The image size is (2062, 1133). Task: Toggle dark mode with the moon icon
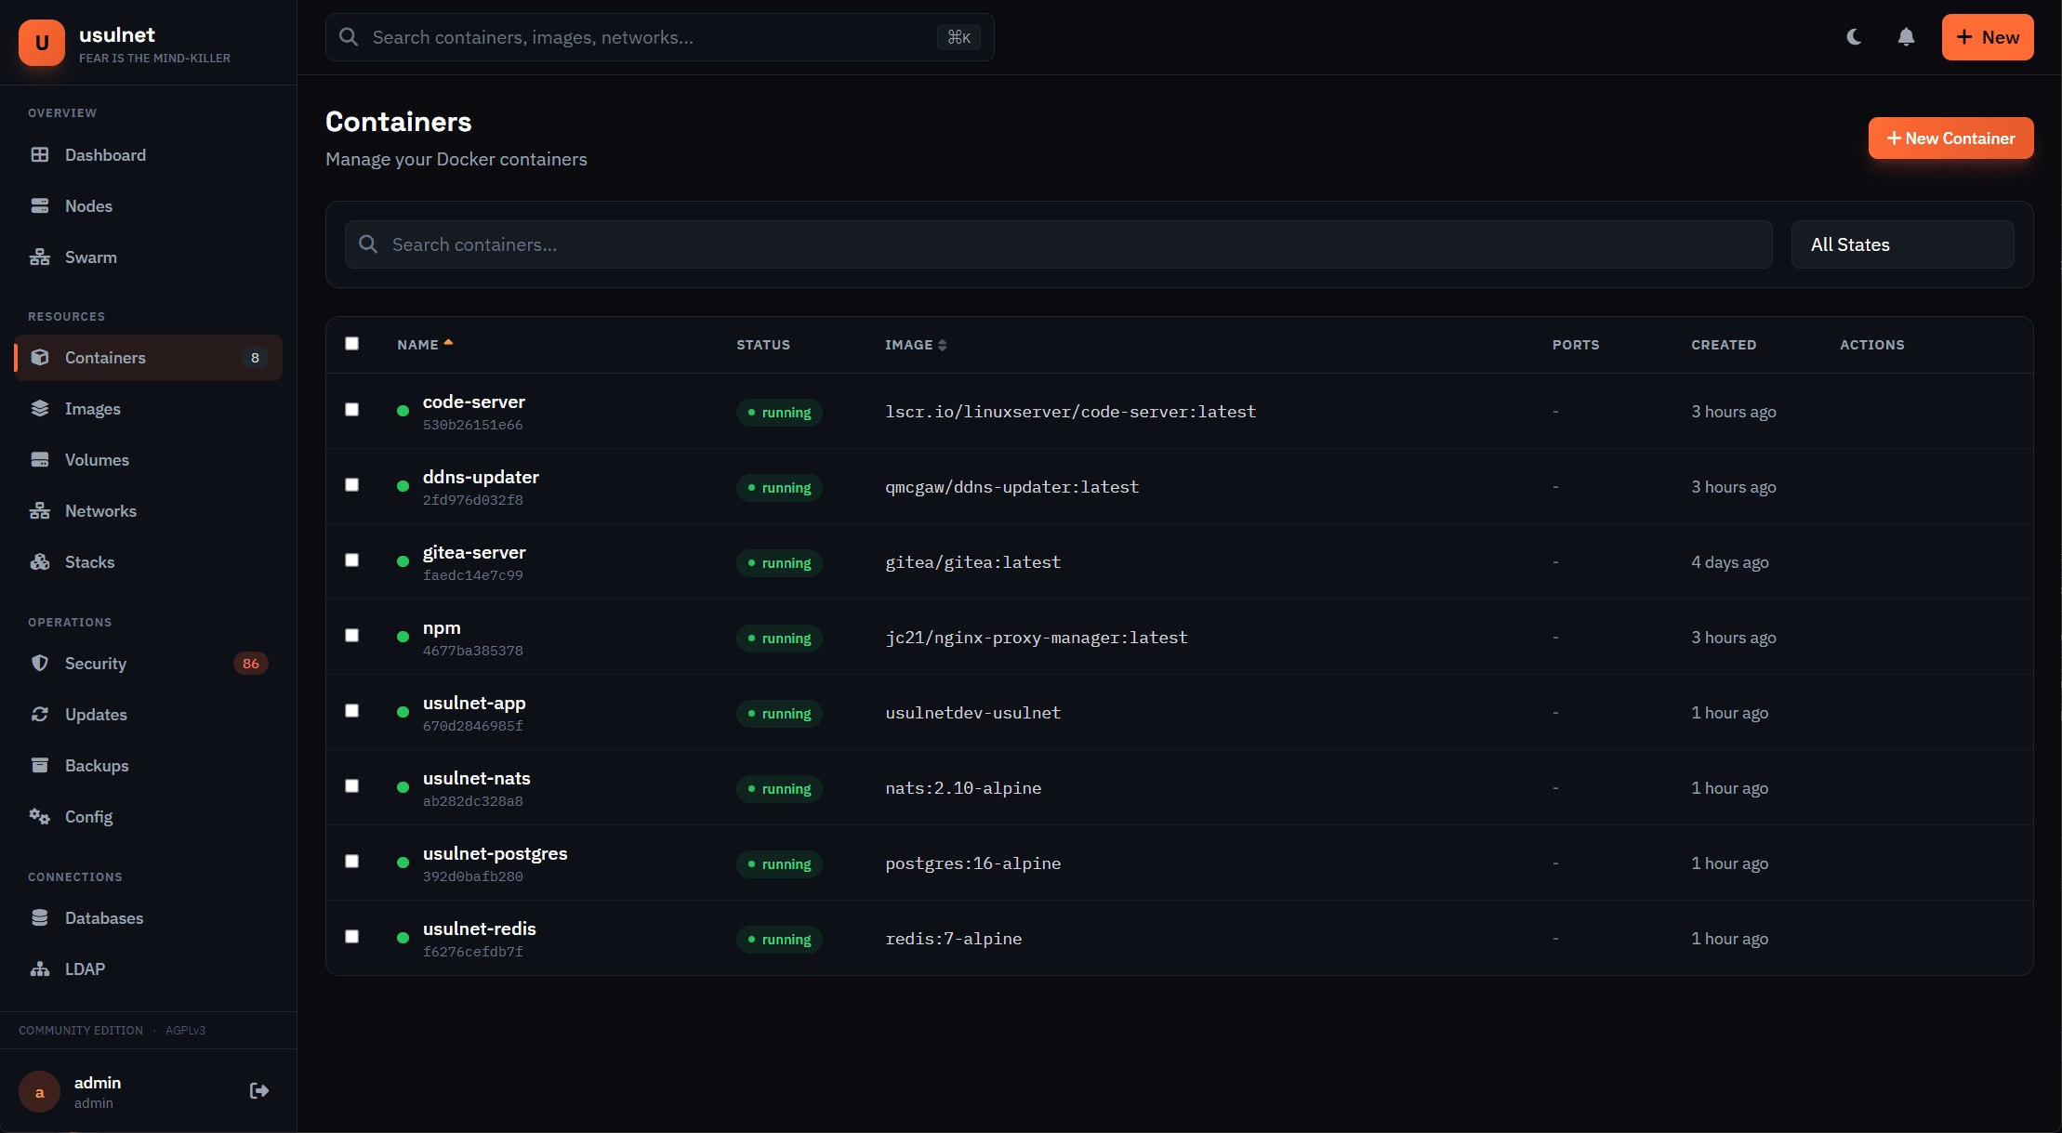click(1853, 37)
